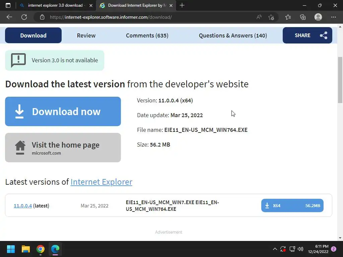Click the Version 11.0.0.4 (x64) text

coord(165,100)
